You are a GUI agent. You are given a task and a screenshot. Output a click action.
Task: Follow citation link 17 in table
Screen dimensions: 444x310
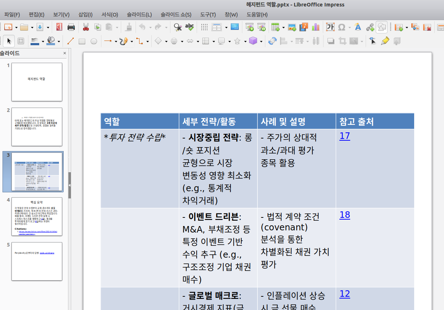click(x=345, y=136)
